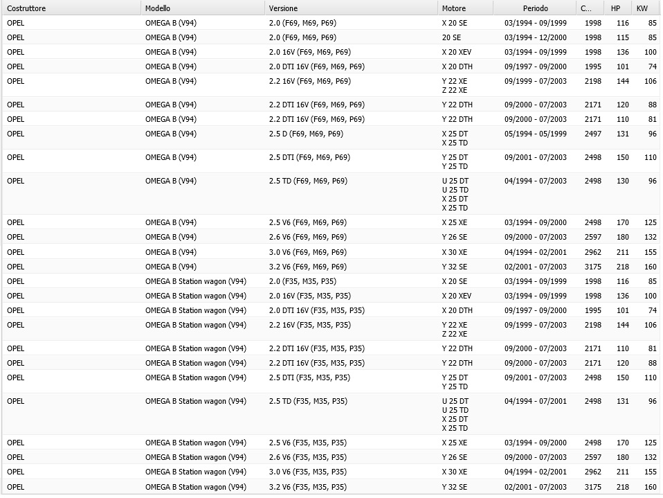Click engine 'X 20 XEV' in F35 row
663x498 pixels.
(457, 296)
